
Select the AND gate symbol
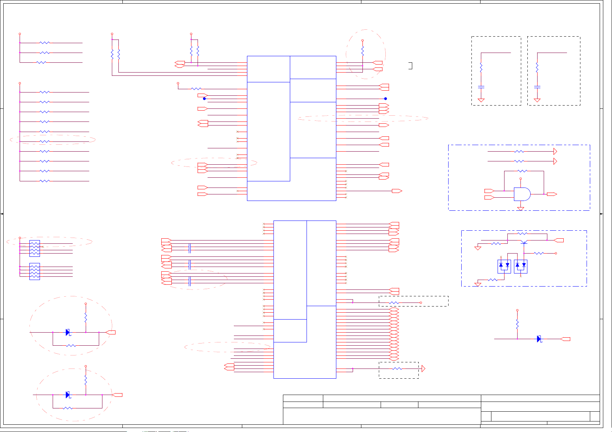tap(522, 194)
